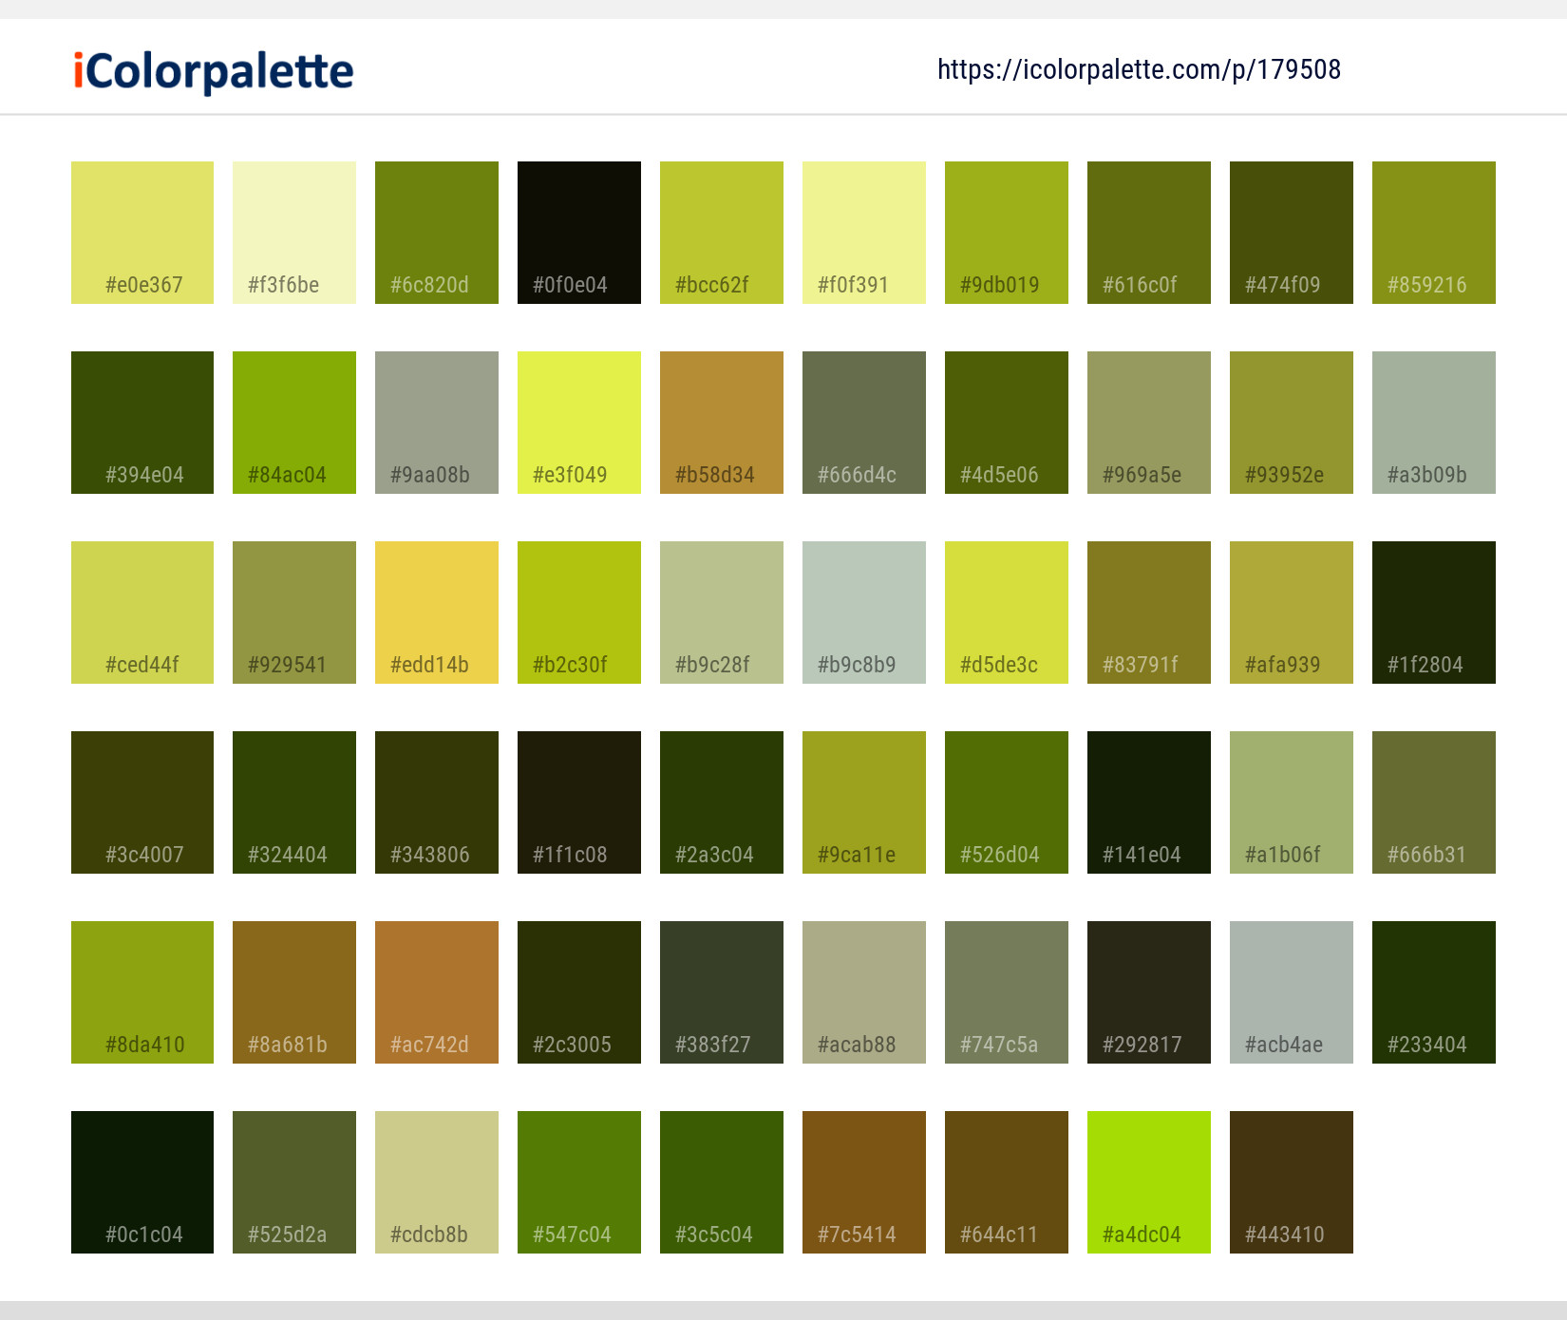Pick the #a1b06f swatch
Screen dimensions: 1567x1320
1292,802
